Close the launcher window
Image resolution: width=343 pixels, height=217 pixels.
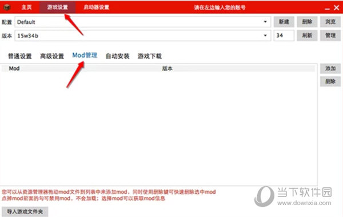337,8
